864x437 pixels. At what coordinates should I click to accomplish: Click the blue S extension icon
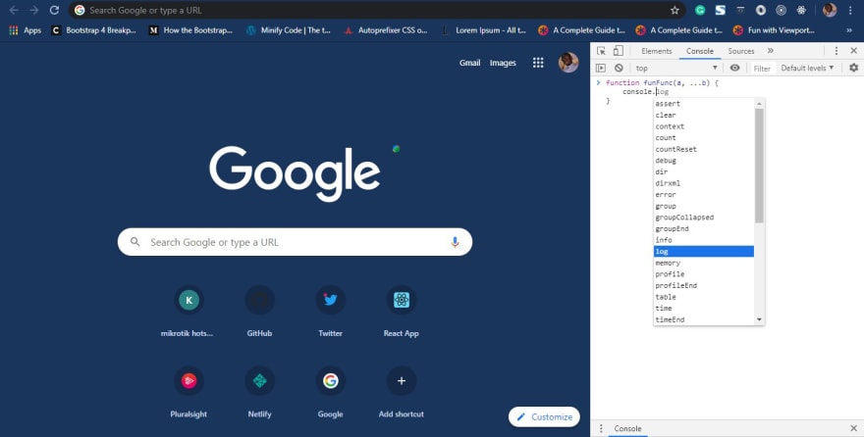pyautogui.click(x=721, y=10)
